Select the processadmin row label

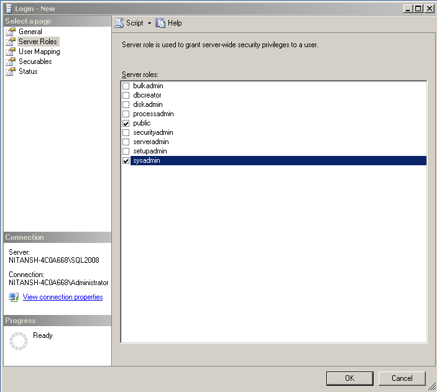pyautogui.click(x=154, y=114)
